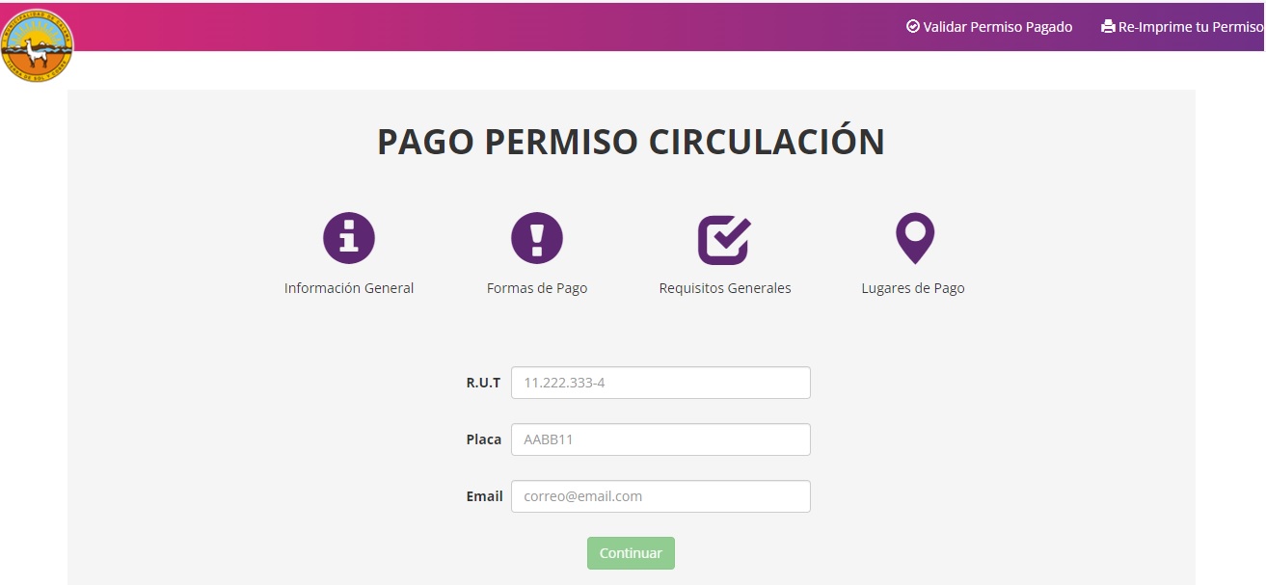This screenshot has width=1266, height=585.
Task: Click the Lugares de Pago text label
Action: click(x=913, y=287)
